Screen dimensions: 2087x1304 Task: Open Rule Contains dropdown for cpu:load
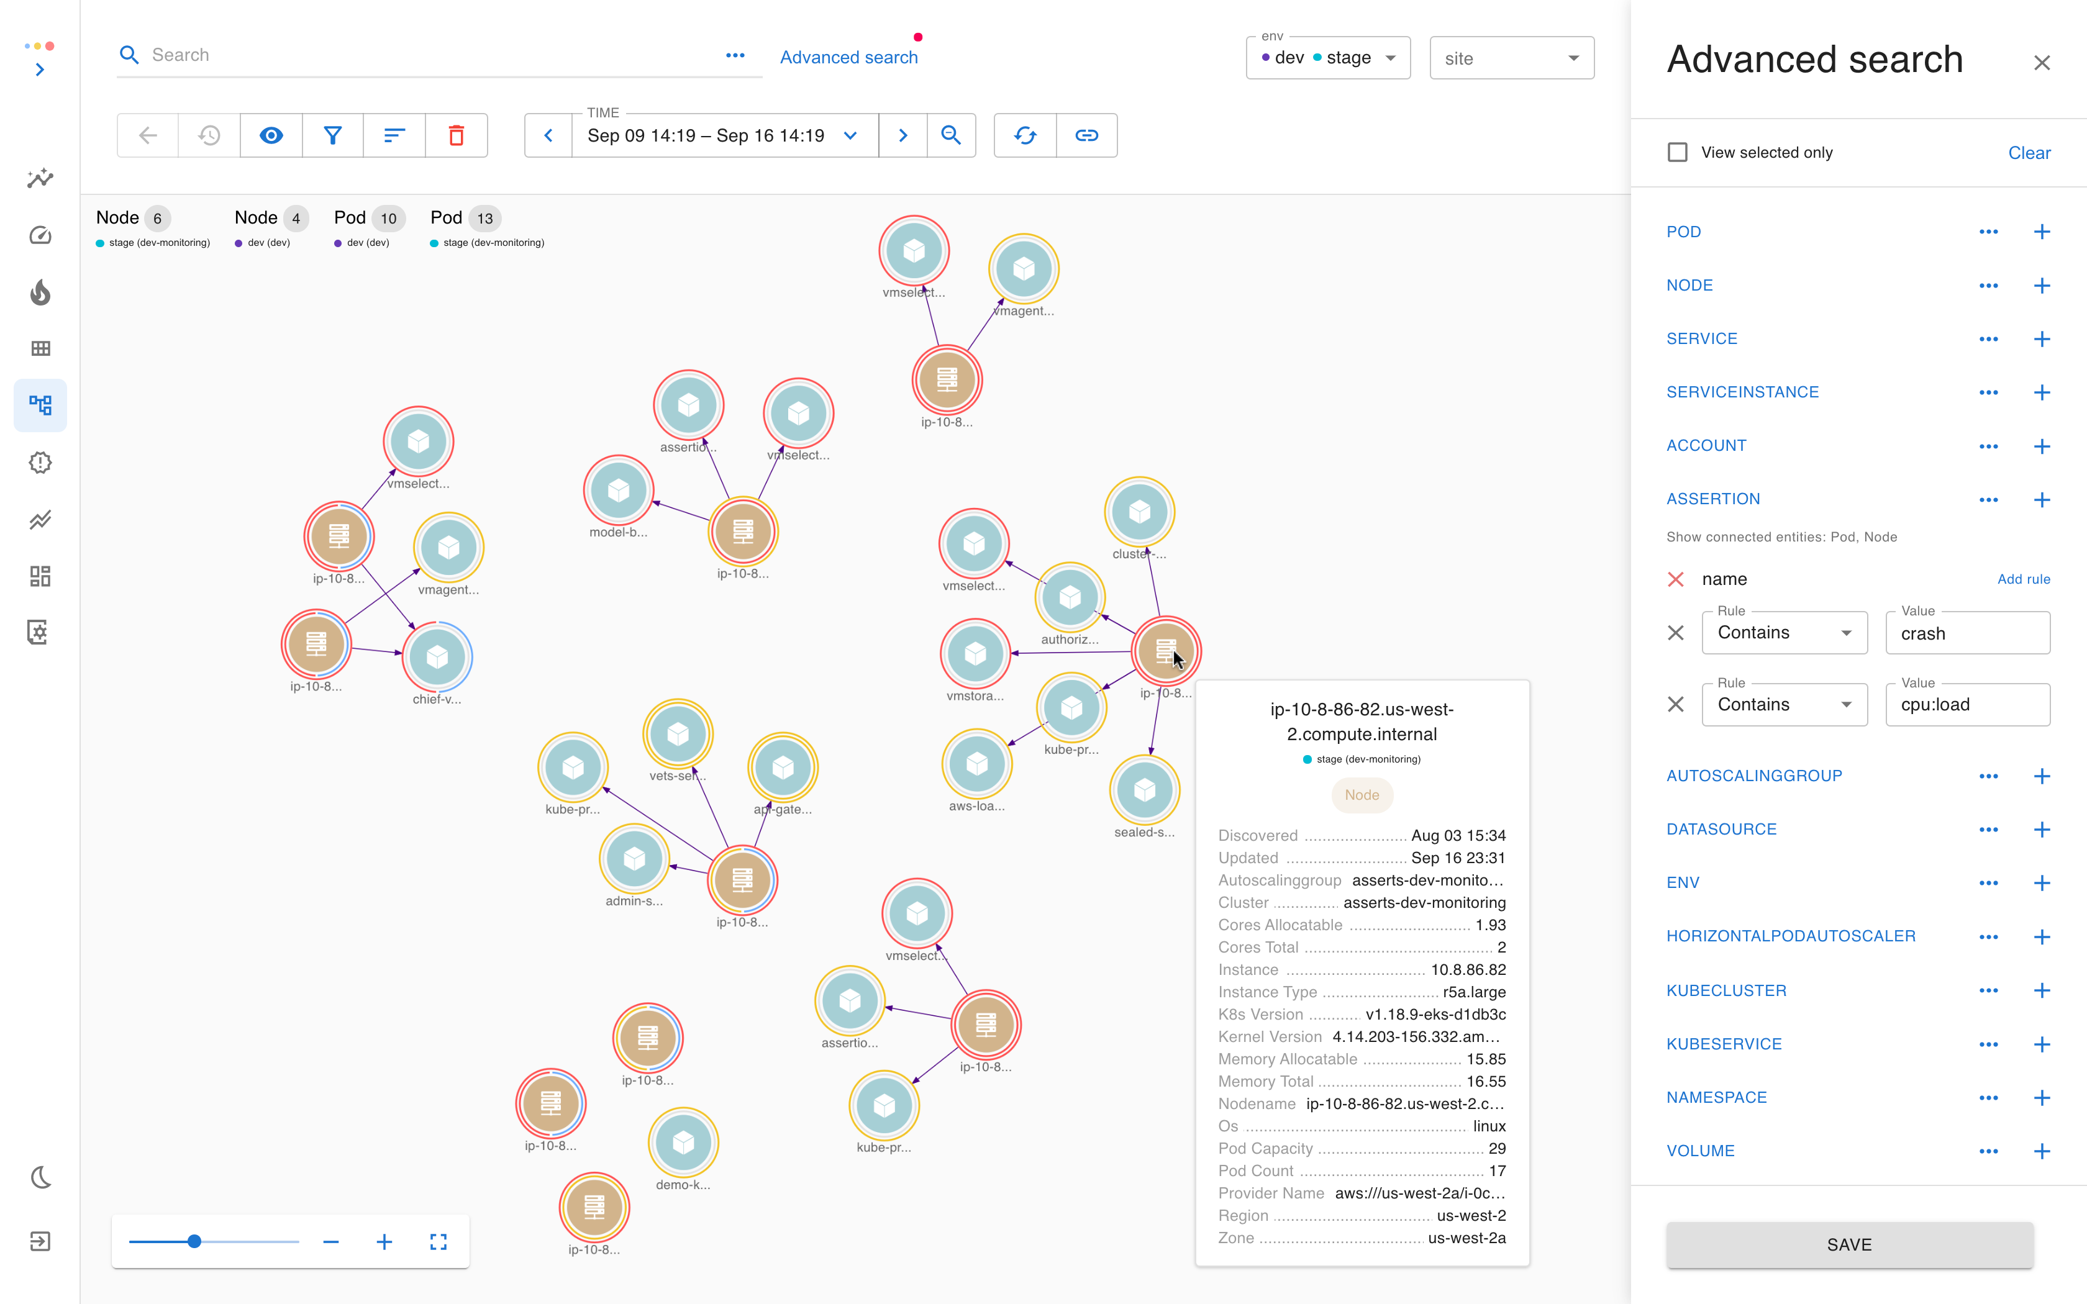[x=1783, y=705]
